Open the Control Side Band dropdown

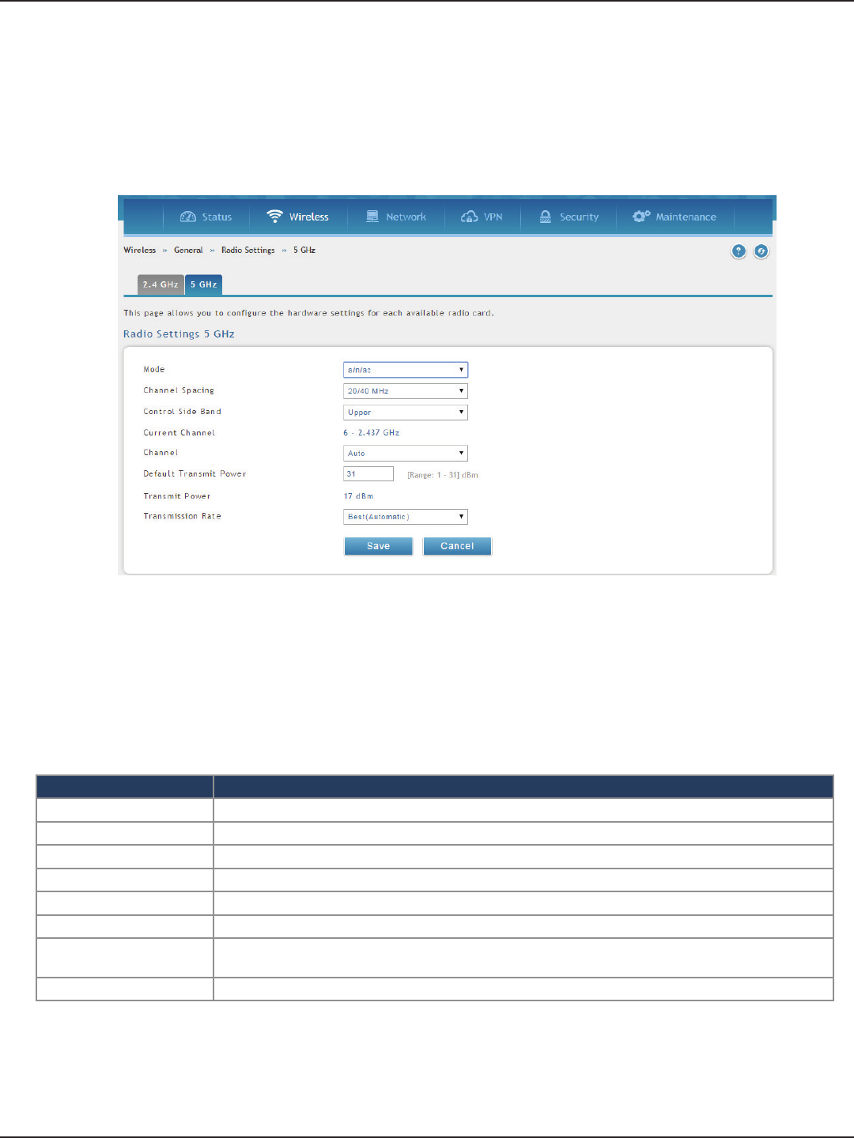click(406, 413)
